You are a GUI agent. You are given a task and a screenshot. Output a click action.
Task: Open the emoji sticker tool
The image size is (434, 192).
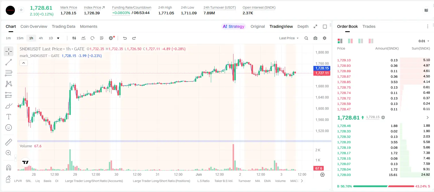coord(9,128)
